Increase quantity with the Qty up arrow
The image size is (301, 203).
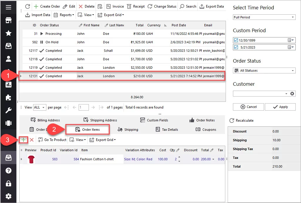(179, 157)
